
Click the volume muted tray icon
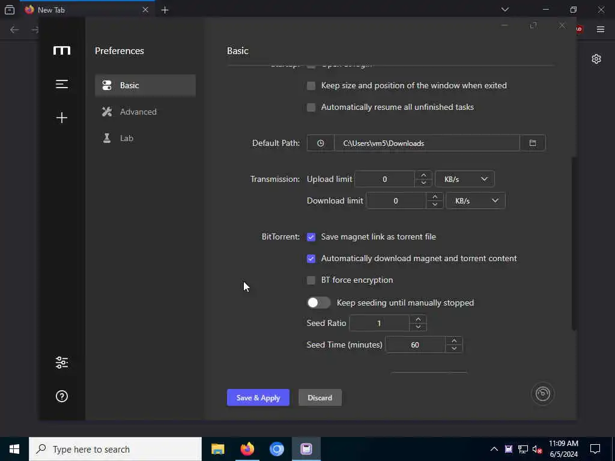point(537,449)
